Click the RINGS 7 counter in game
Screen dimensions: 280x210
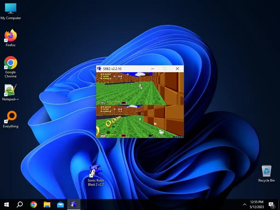click(112, 78)
